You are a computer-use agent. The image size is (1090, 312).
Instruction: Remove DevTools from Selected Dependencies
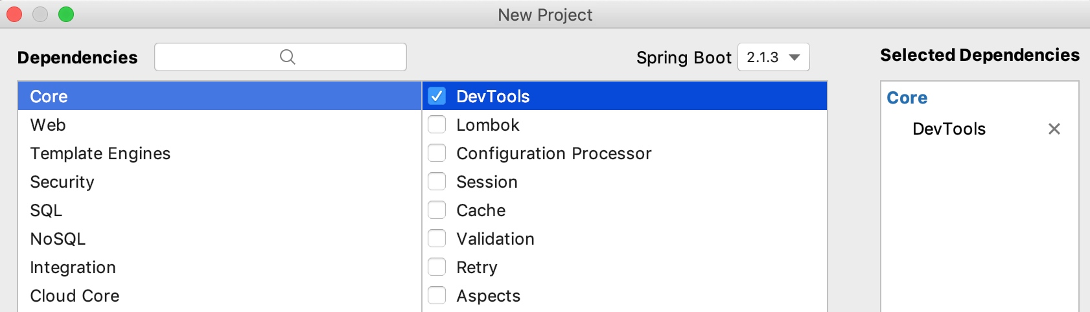point(1054,129)
